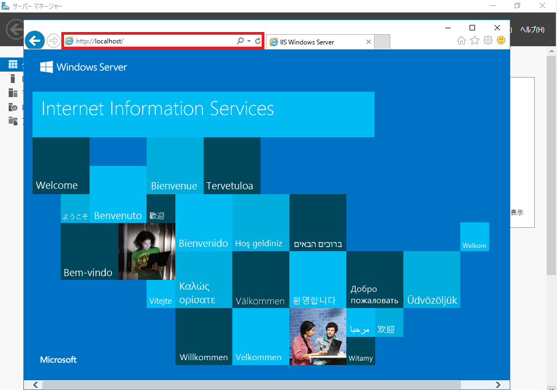This screenshot has width=557, height=390.
Task: Click the Bienvenue tile
Action: point(175,166)
